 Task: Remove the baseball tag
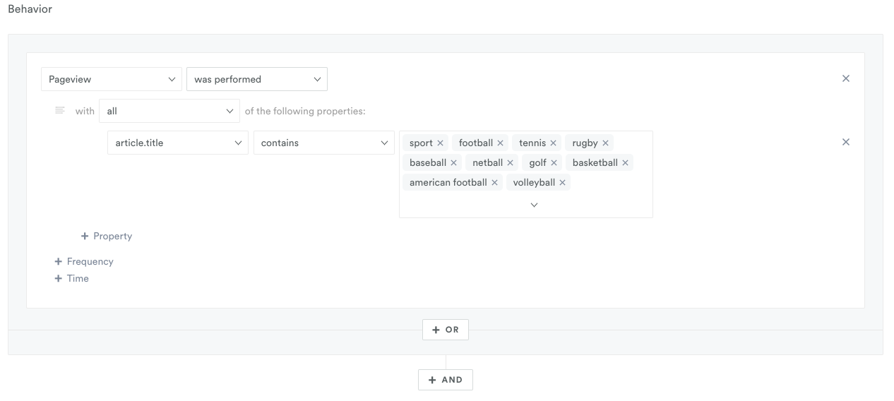coord(453,163)
